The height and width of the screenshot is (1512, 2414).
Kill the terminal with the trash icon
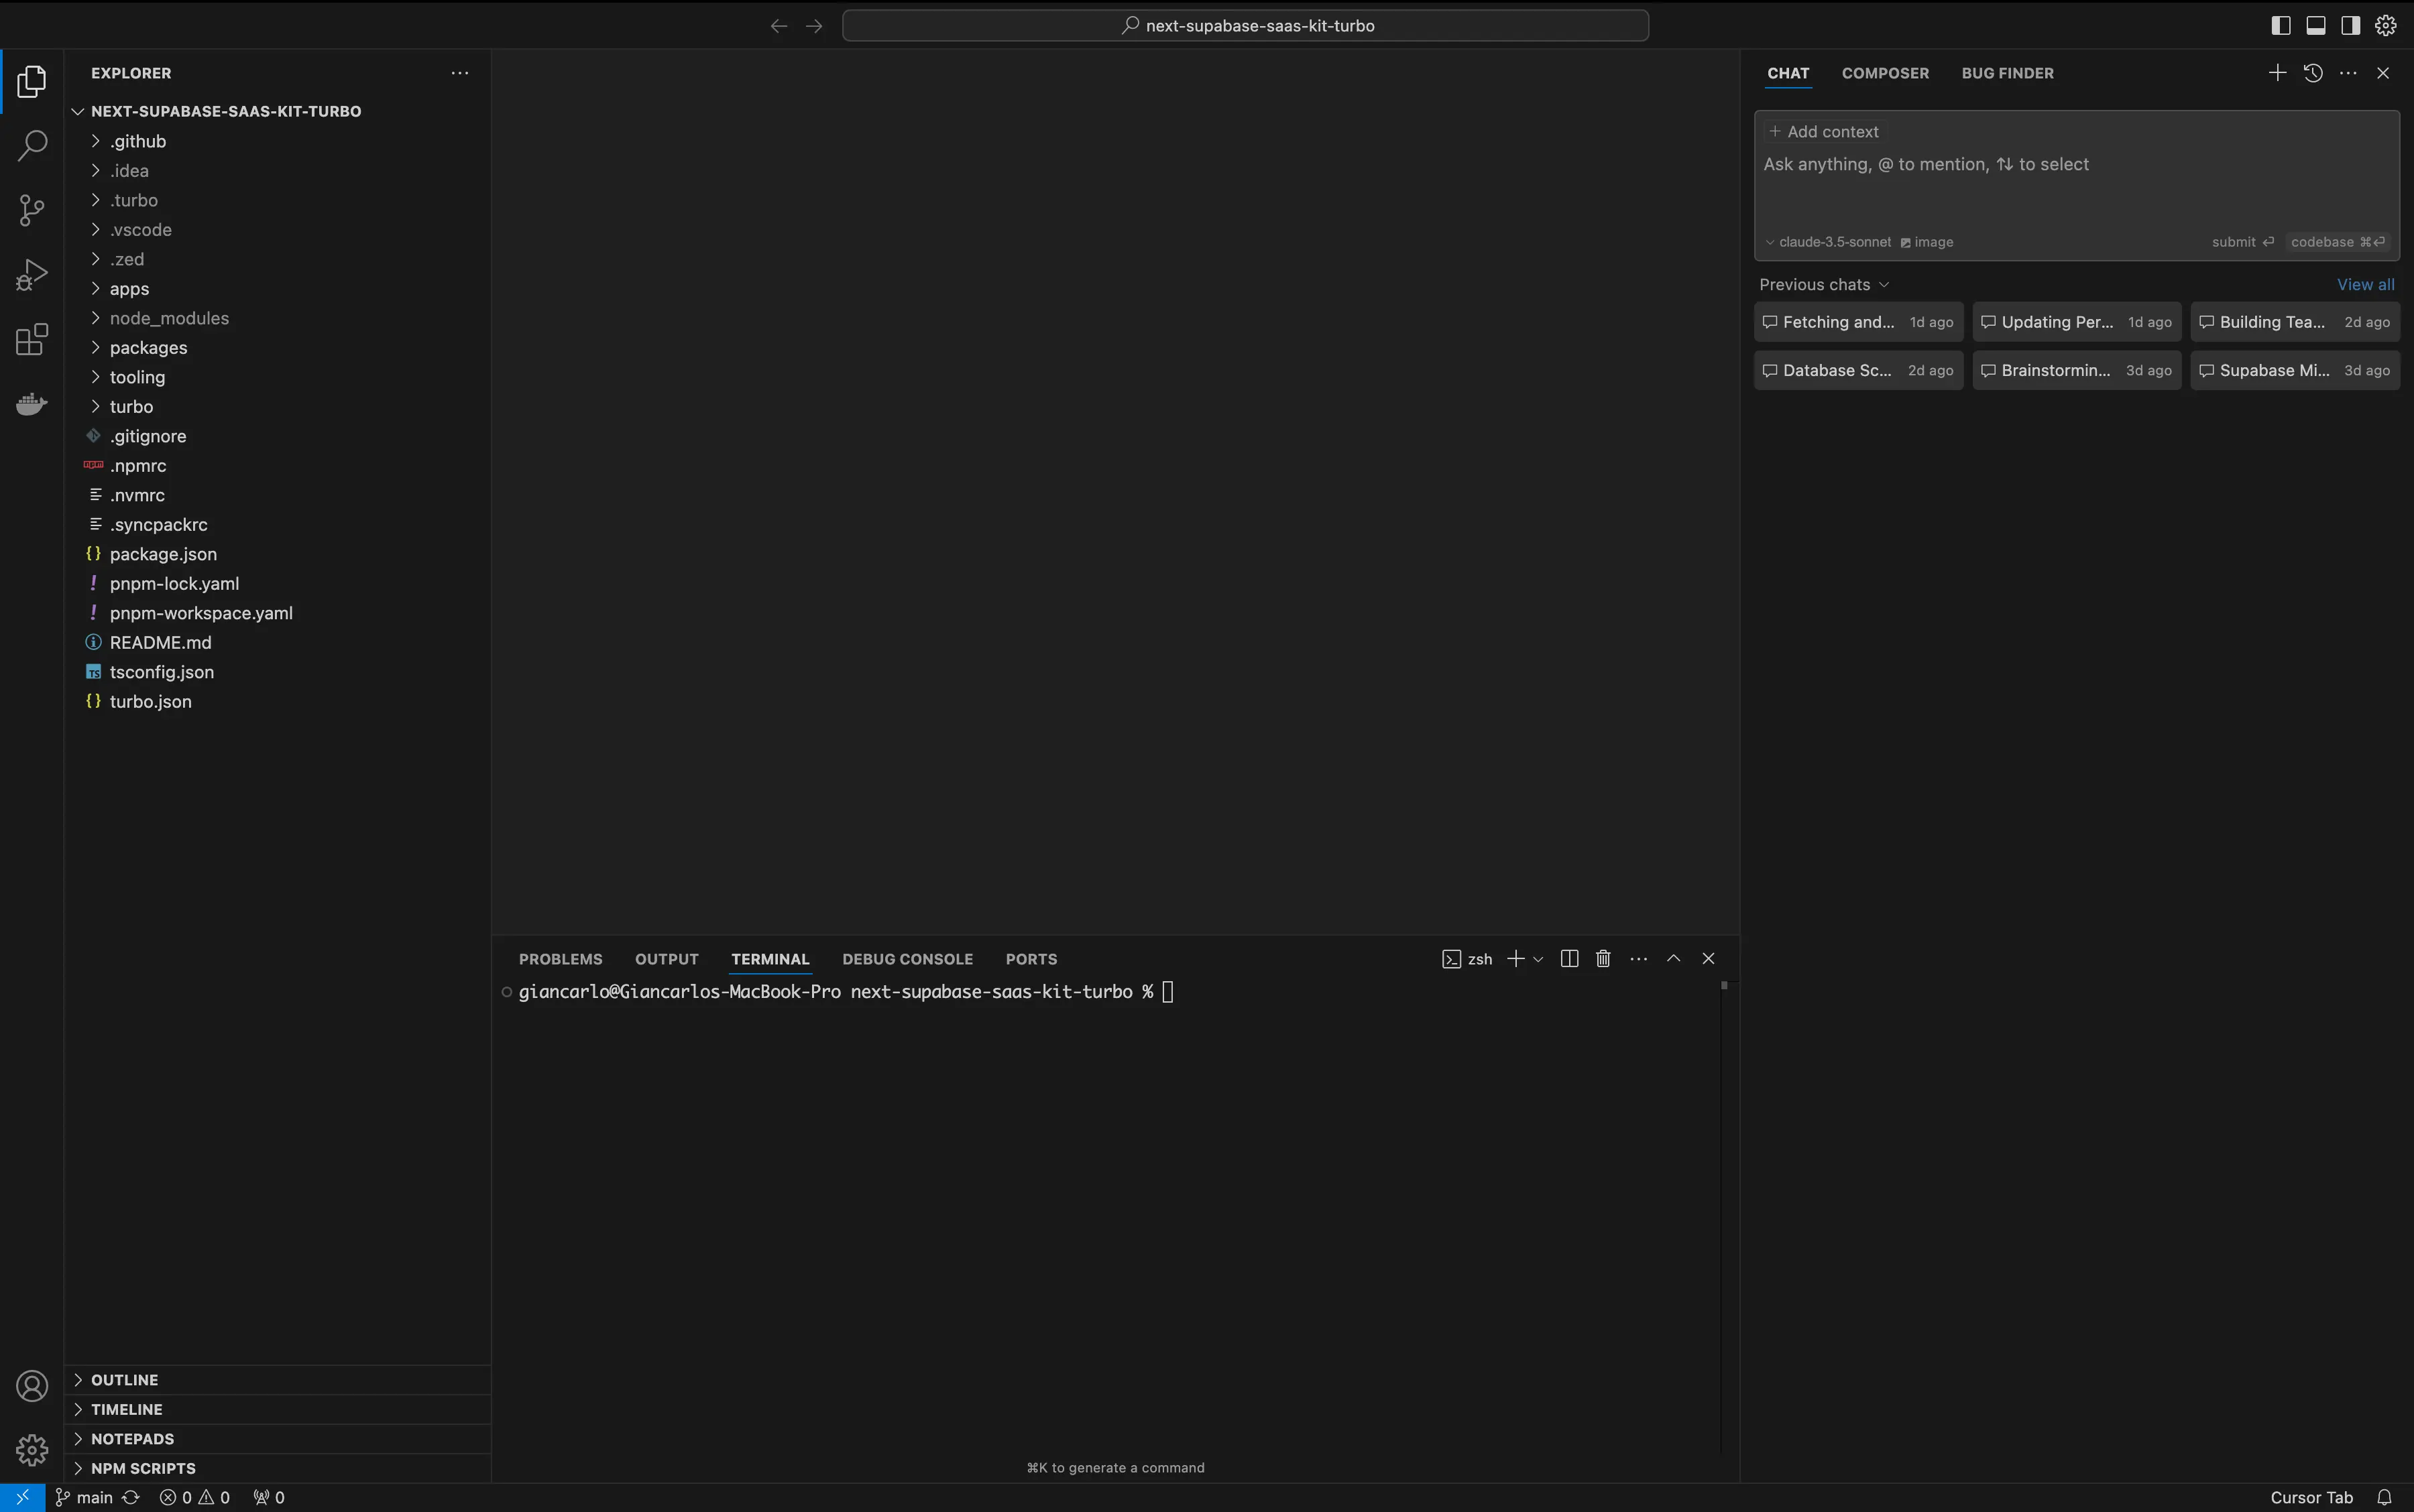[1602, 958]
